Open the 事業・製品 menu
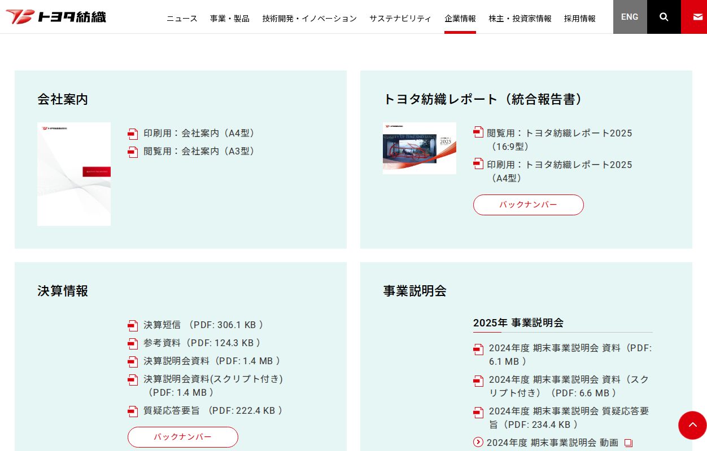 230,18
